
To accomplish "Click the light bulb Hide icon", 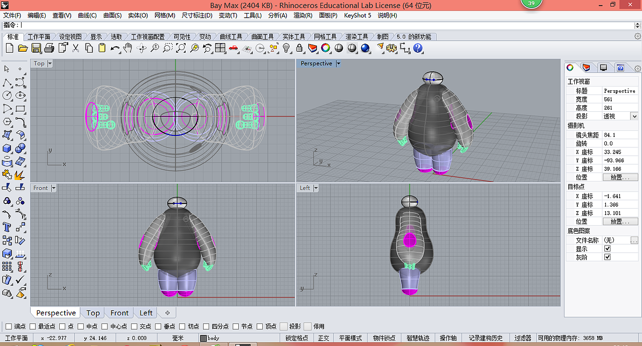I will pos(286,48).
